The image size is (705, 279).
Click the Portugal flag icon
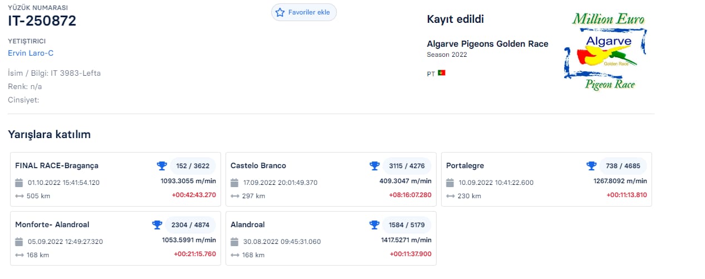[442, 73]
